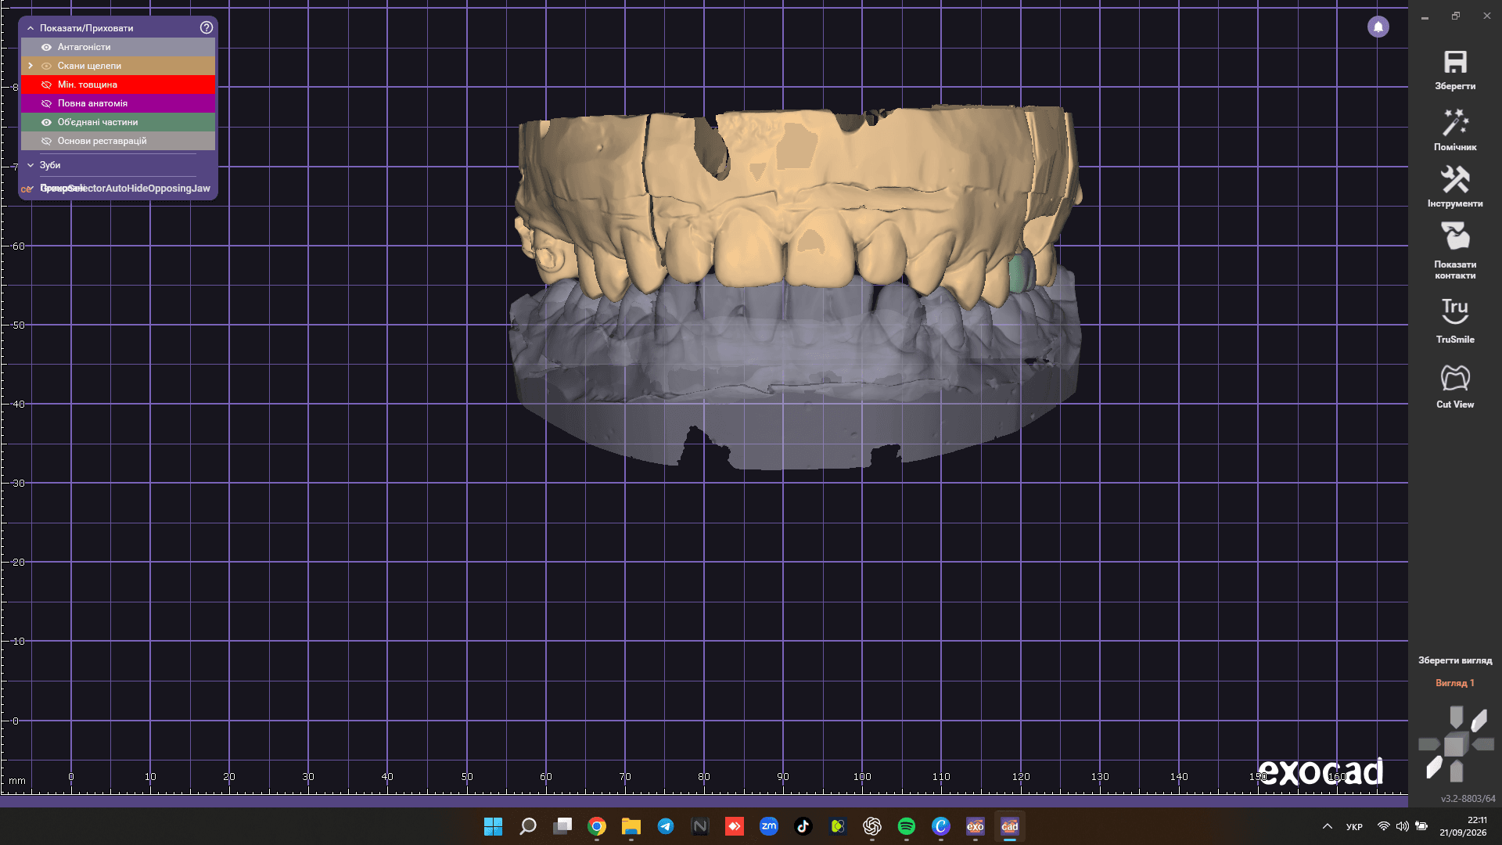
Task: Open the exo app in taskbar
Action: [x=975, y=826]
